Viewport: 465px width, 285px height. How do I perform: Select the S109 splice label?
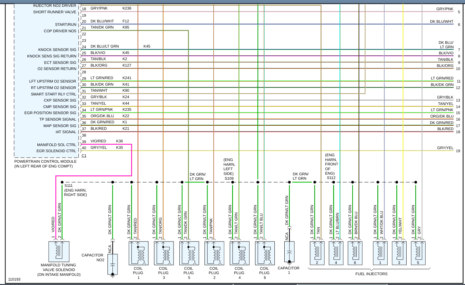point(229,178)
